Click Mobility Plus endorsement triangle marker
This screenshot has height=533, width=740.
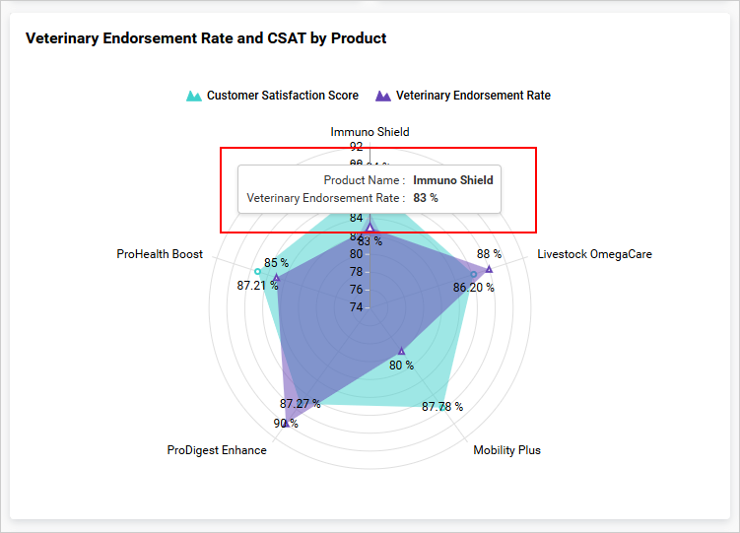(x=401, y=351)
